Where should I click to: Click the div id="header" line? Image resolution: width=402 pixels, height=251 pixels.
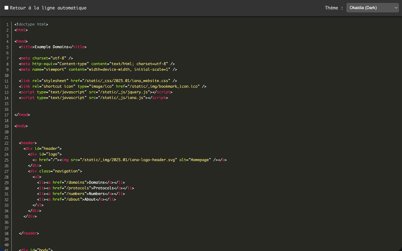pos(43,148)
